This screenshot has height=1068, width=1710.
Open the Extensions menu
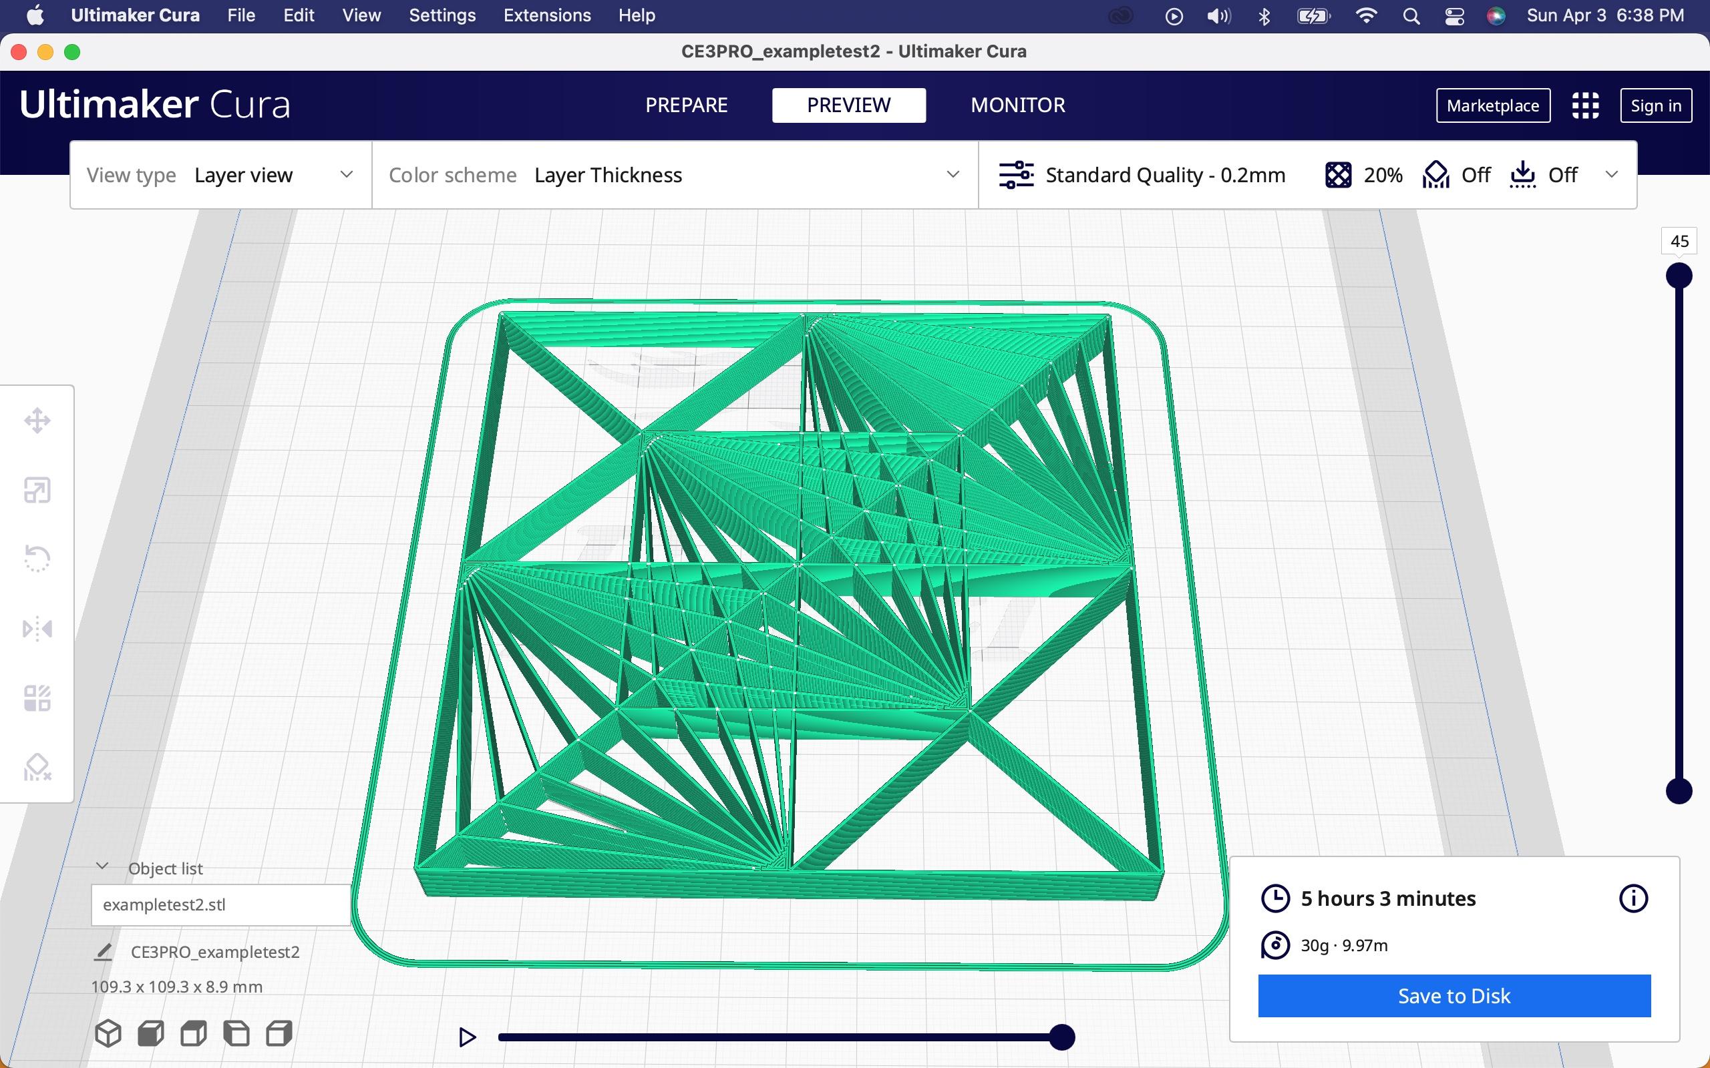(x=547, y=15)
